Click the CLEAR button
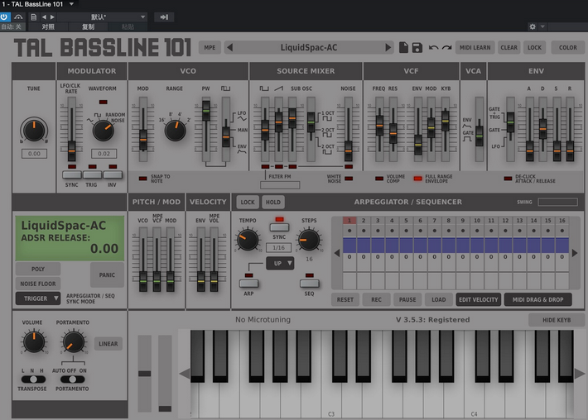 pos(508,48)
